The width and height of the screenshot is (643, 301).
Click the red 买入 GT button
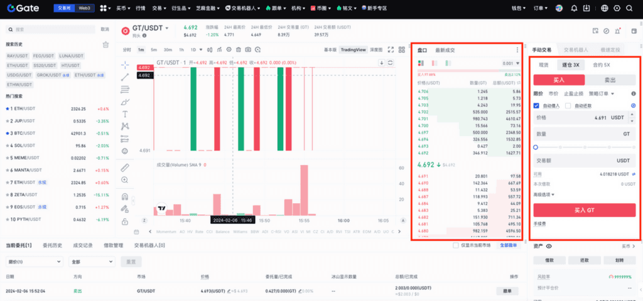[x=585, y=210]
